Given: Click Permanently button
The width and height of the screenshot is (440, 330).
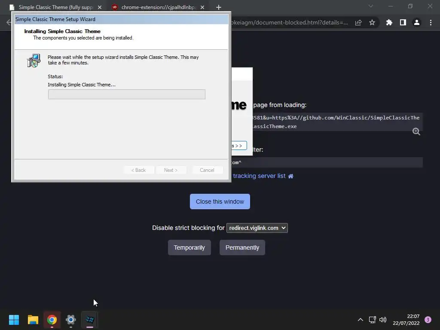Looking at the screenshot, I should pyautogui.click(x=242, y=247).
